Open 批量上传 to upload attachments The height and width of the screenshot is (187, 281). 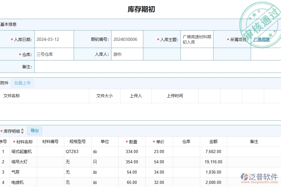point(22,83)
